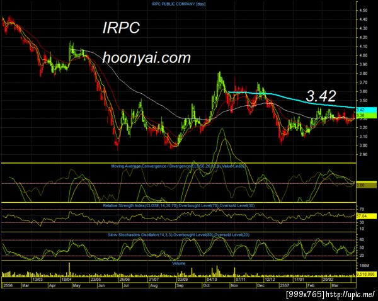Select the May month label
The width and height of the screenshot is (378, 301).
[x=76, y=286]
